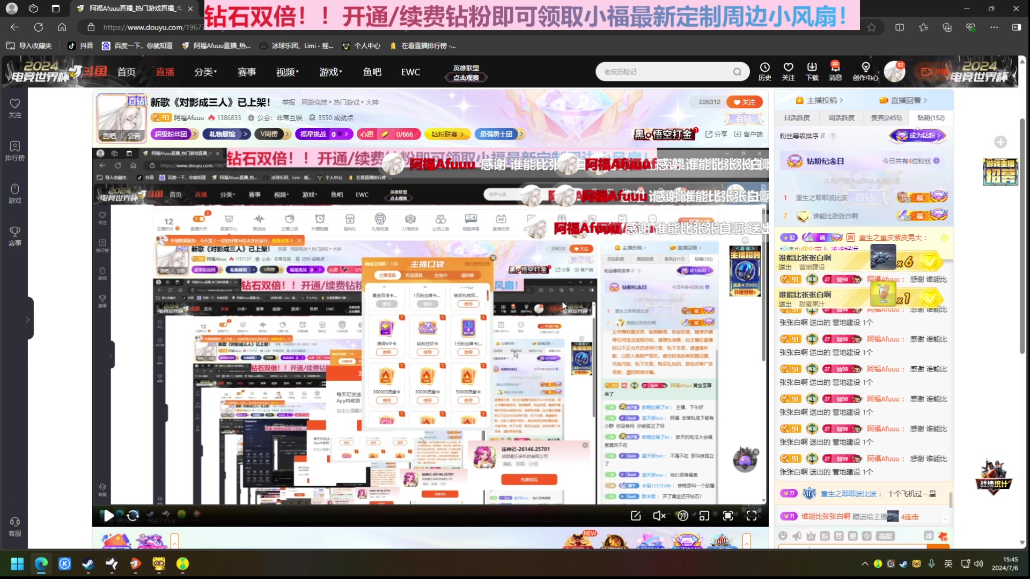Open the 礼物展馆 badge
Image resolution: width=1030 pixels, height=579 pixels.
226,134
